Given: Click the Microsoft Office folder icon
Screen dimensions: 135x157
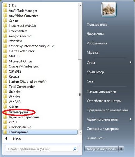Looking at the screenshot, I should point(5,61).
